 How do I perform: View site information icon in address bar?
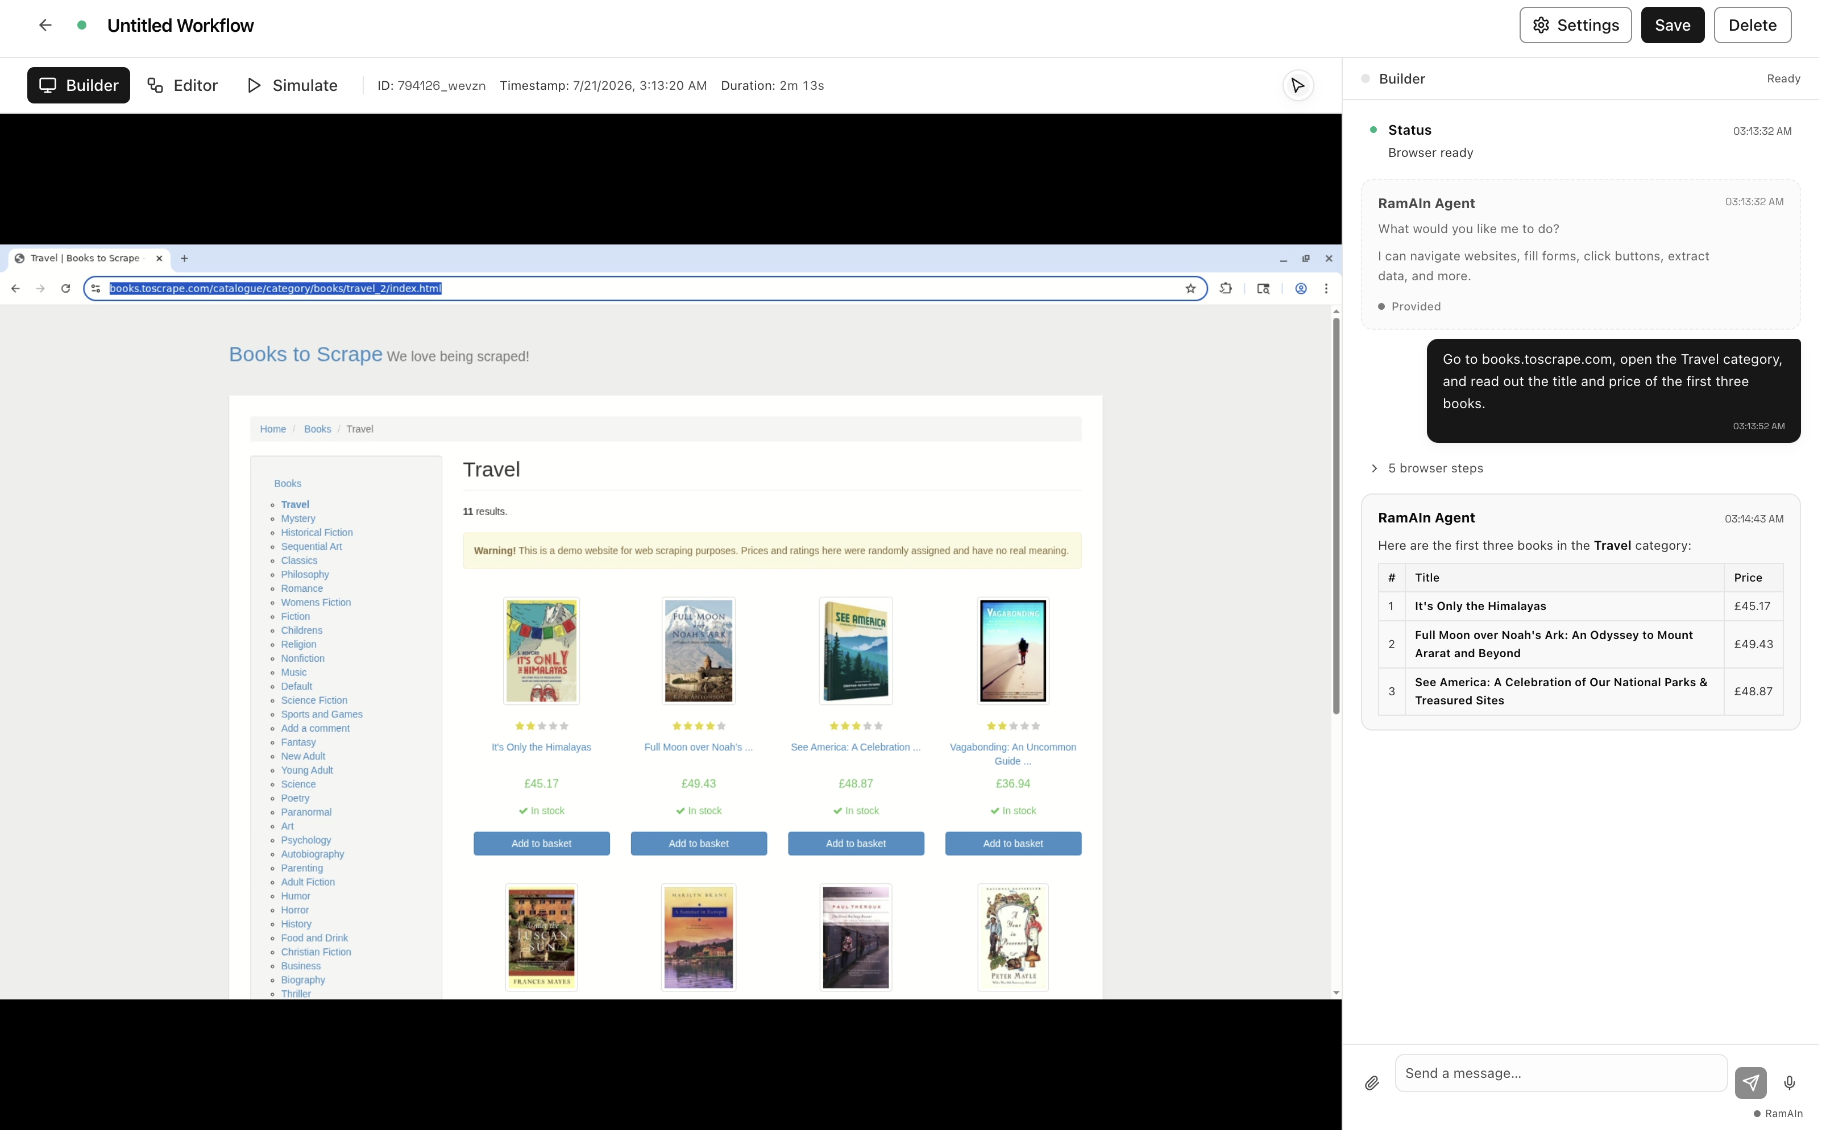96,289
